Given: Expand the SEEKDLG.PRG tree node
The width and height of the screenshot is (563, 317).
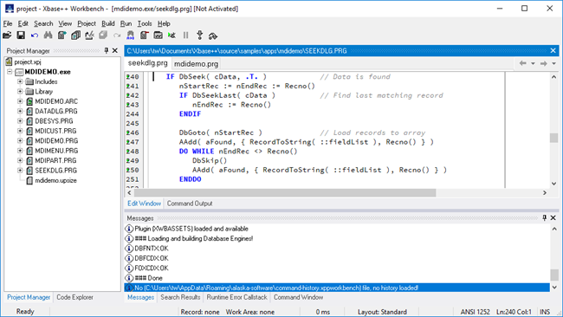Looking at the screenshot, I should (x=20, y=171).
